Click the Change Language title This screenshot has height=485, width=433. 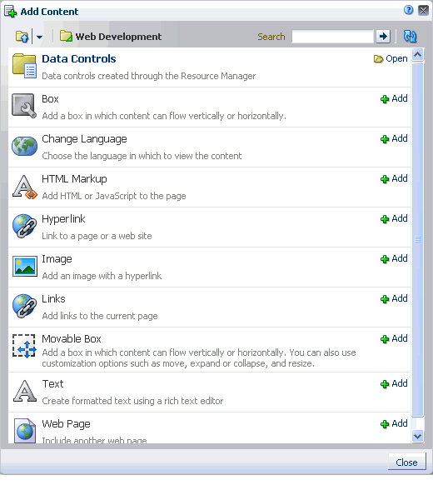tap(84, 139)
